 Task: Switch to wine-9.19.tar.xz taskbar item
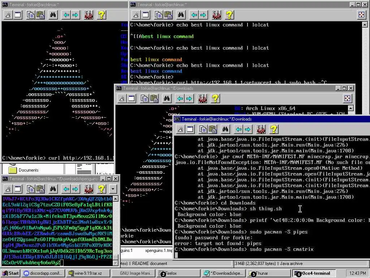point(89,273)
